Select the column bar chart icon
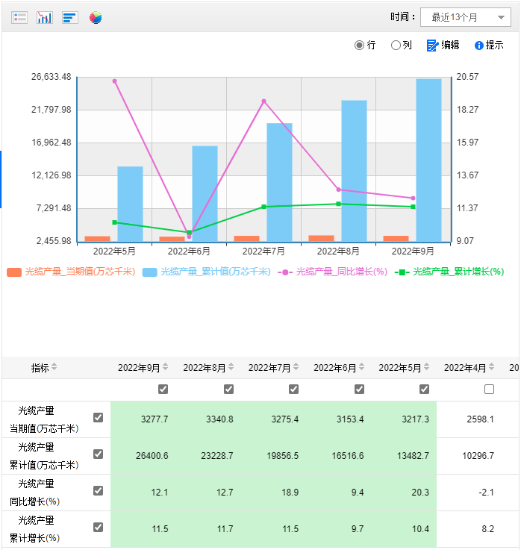The height and width of the screenshot is (550, 521). 45,17
